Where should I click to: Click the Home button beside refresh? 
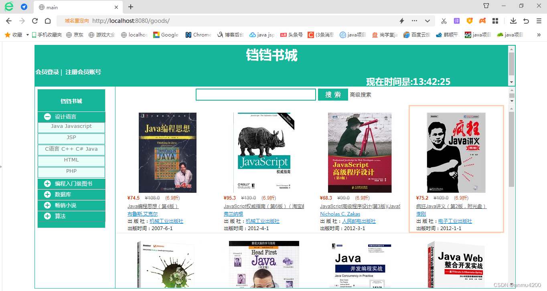tap(48, 21)
